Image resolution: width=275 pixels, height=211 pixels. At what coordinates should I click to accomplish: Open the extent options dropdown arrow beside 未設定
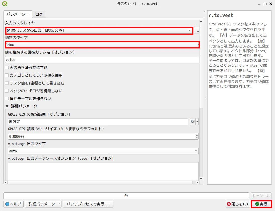197,121
